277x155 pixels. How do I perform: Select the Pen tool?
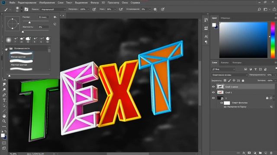coord(4,95)
